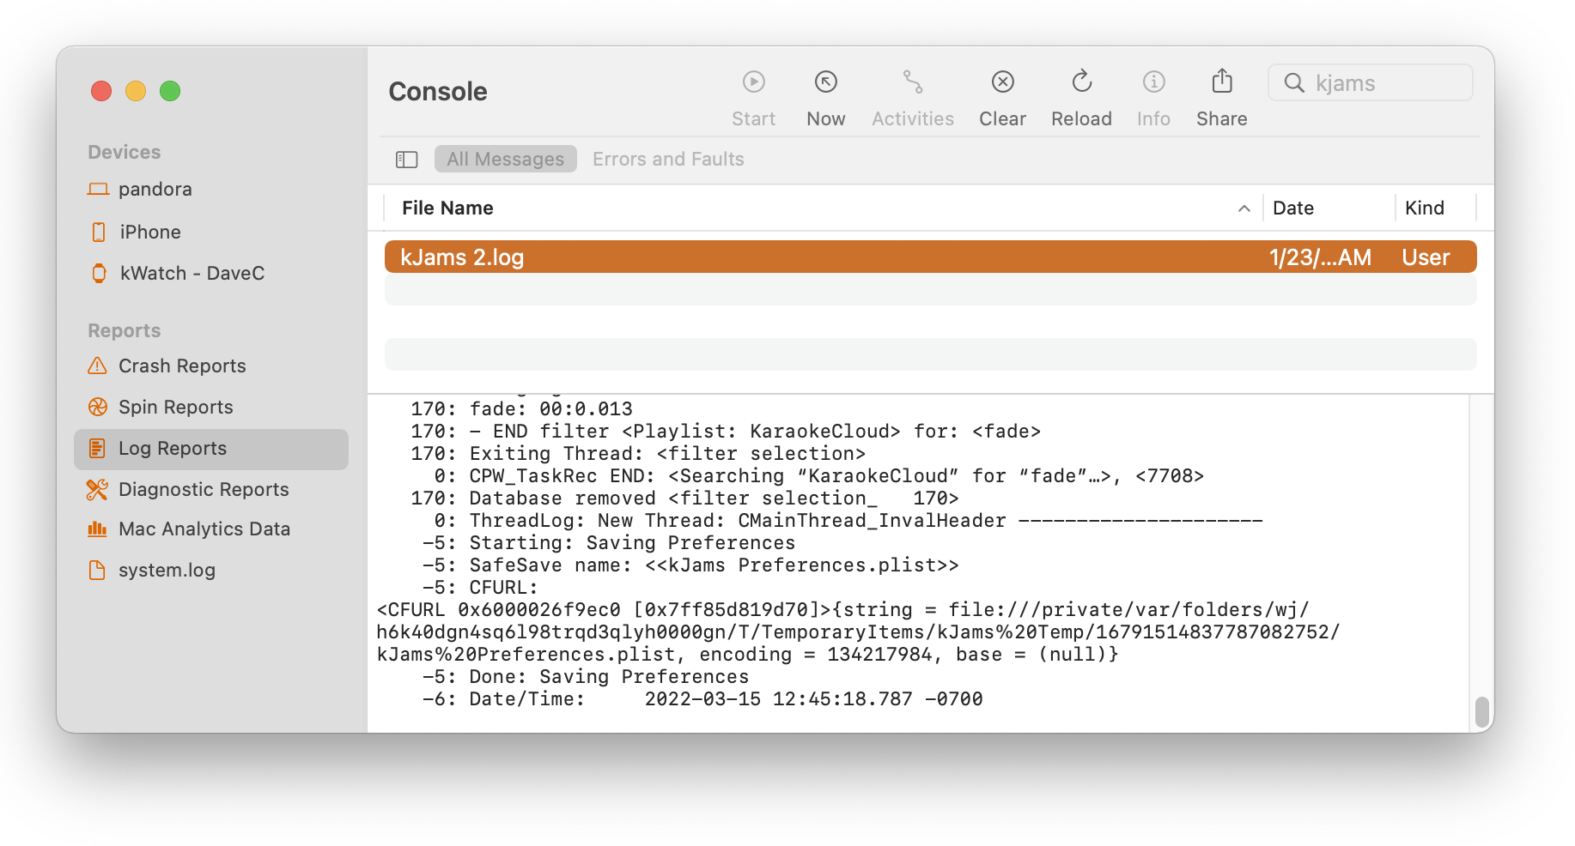Click the Now toolbar icon

pyautogui.click(x=825, y=82)
